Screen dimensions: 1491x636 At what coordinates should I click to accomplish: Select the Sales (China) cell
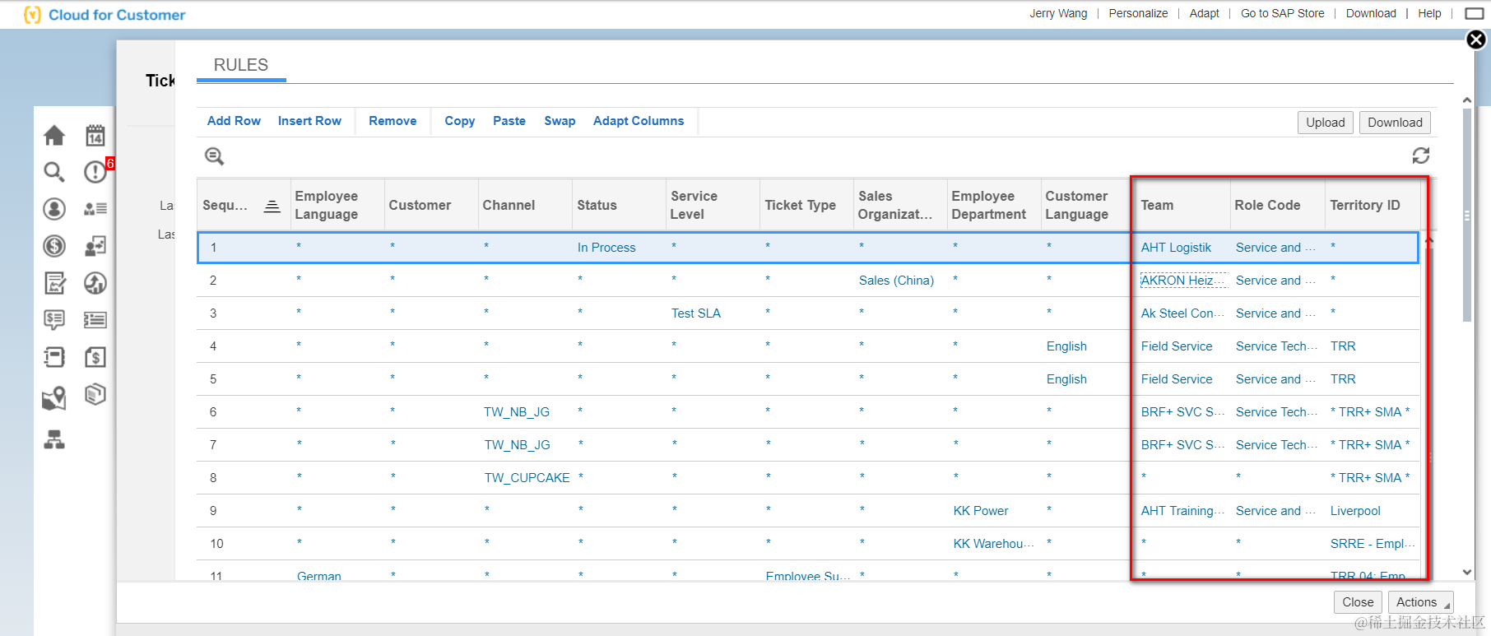tap(896, 281)
